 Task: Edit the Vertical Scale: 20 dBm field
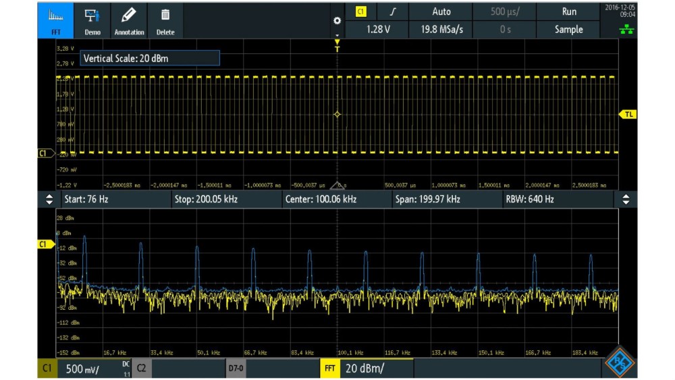coord(150,58)
